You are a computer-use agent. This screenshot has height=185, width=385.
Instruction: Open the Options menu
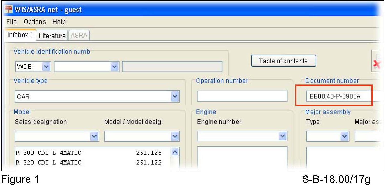(x=35, y=22)
